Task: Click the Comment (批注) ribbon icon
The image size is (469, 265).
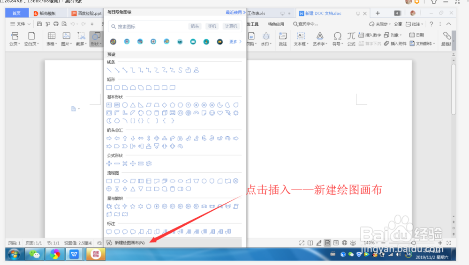Action: (x=283, y=39)
